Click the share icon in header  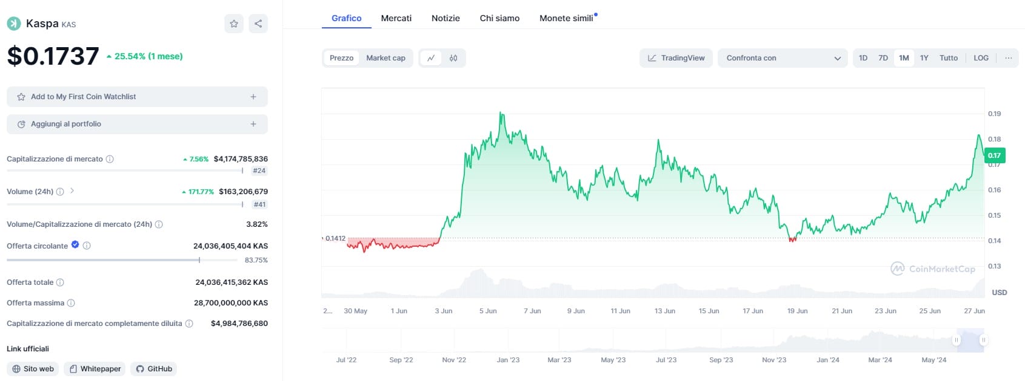click(258, 24)
